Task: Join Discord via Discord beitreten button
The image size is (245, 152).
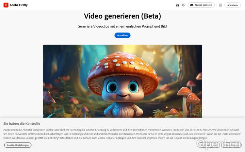Action: coord(201,5)
